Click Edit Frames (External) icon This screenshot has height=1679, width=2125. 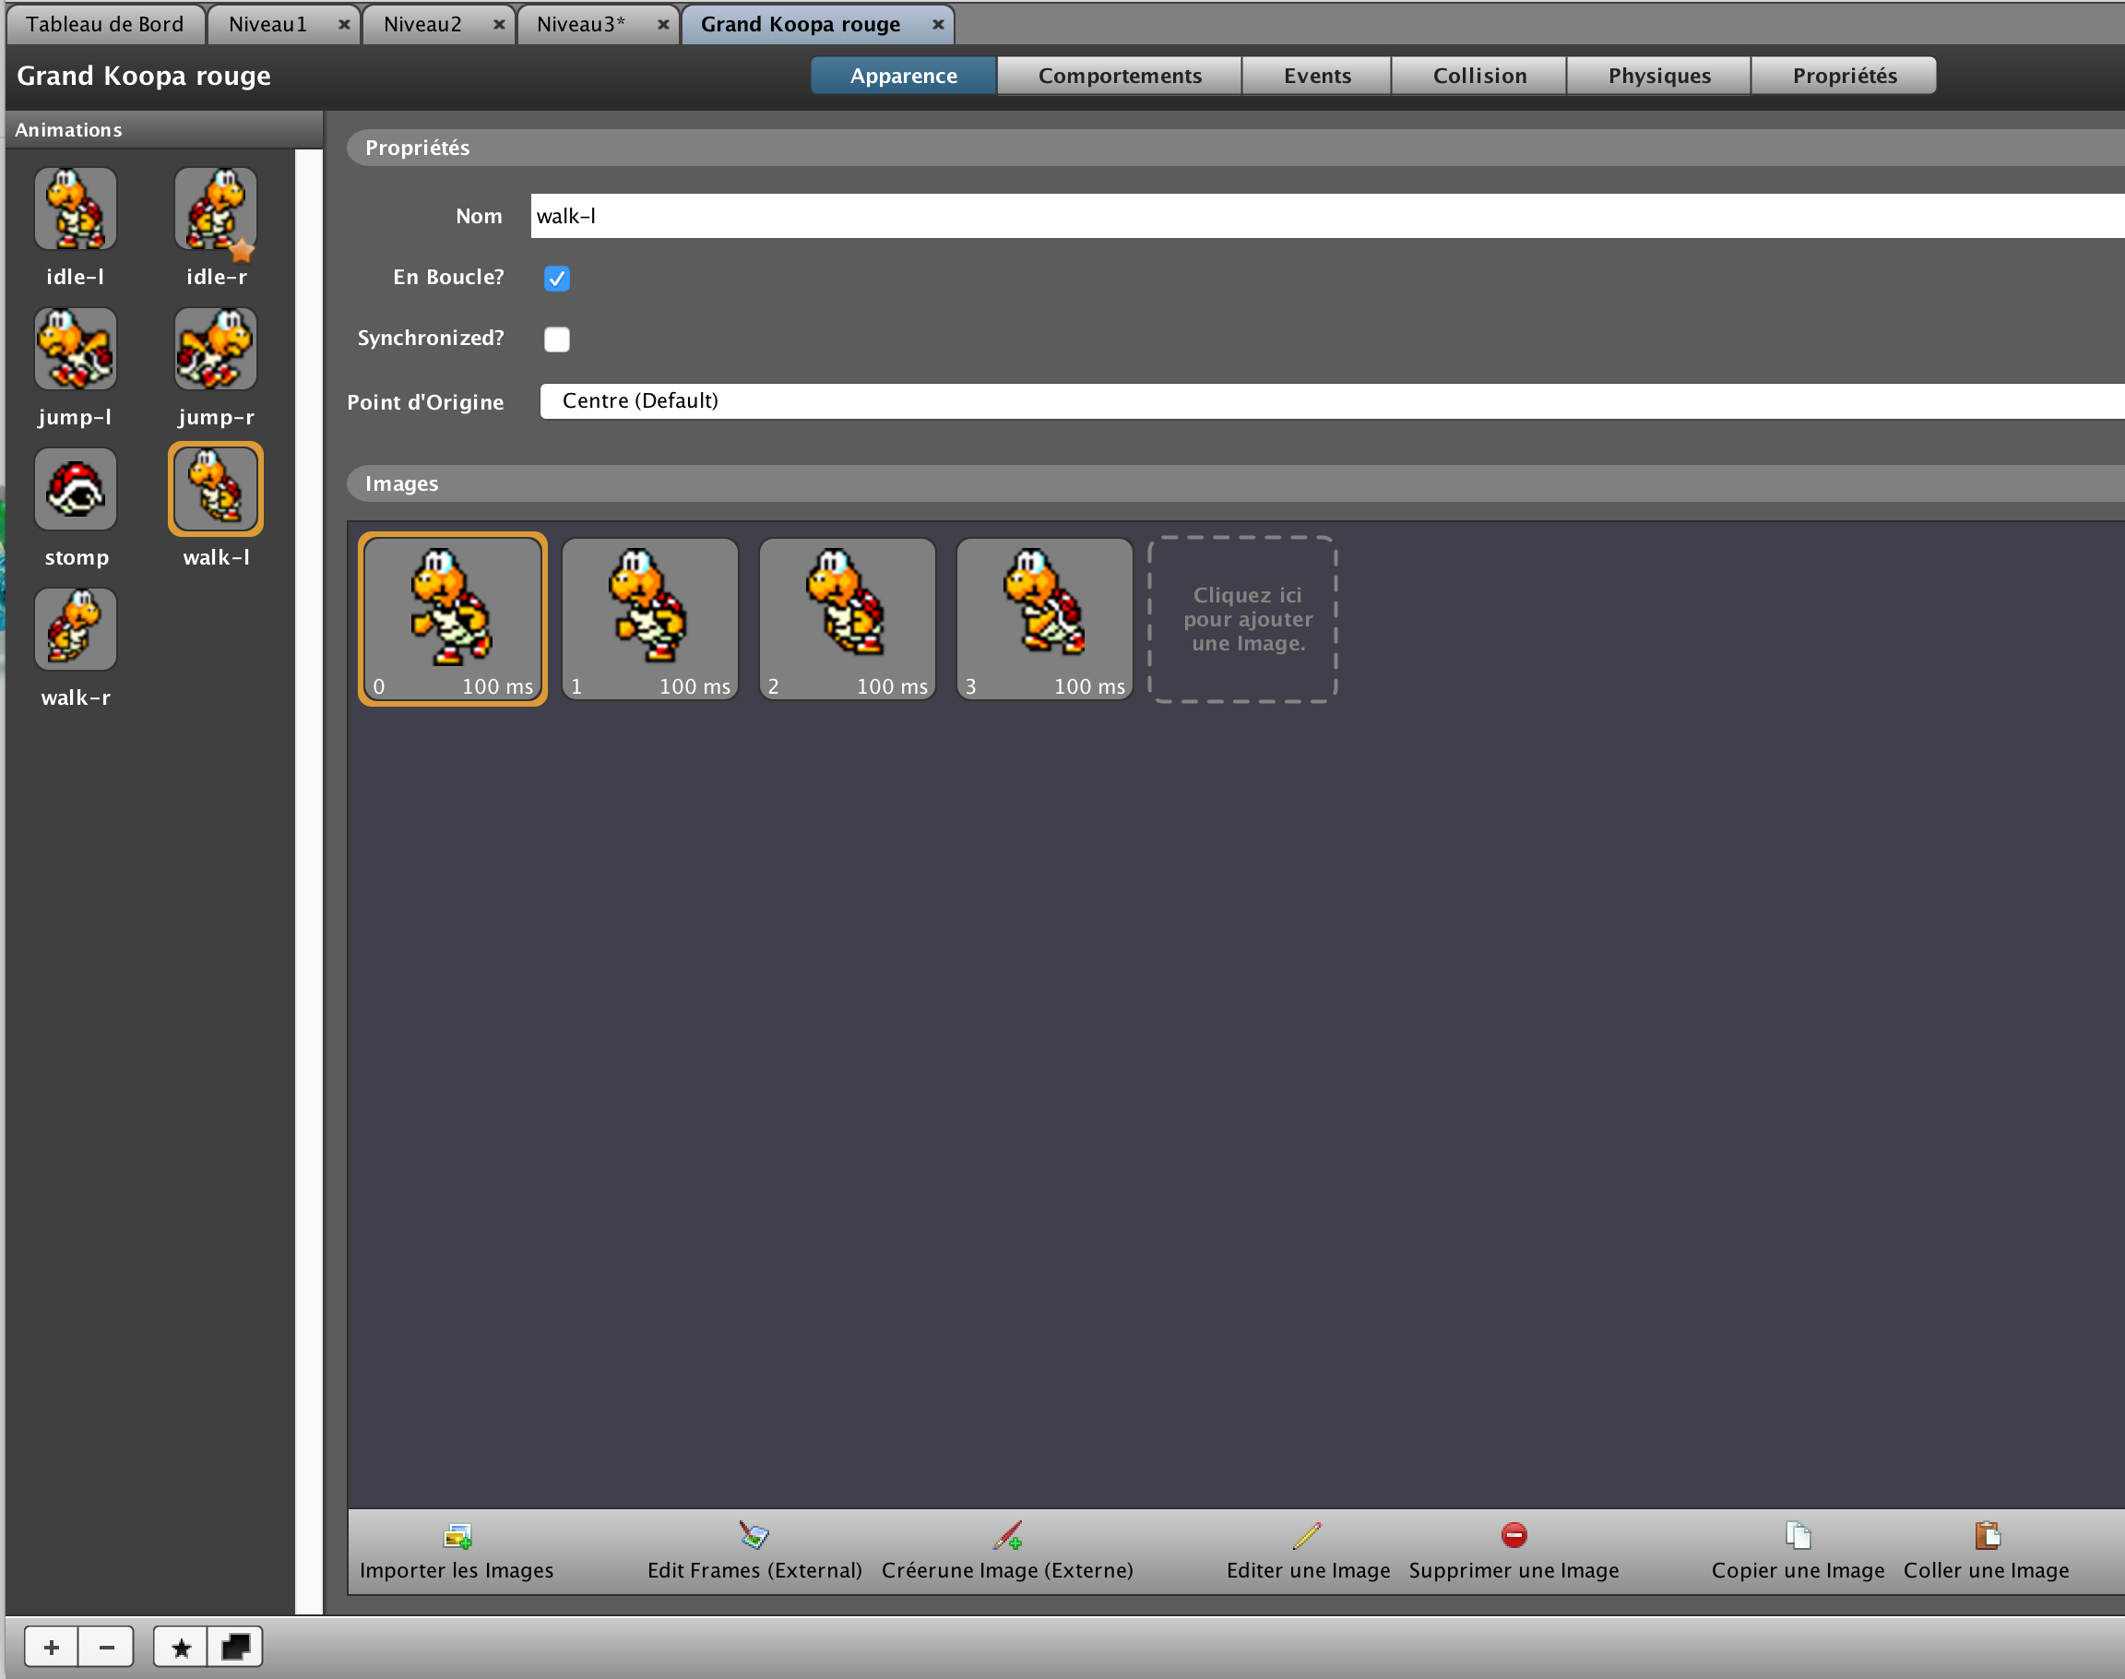point(754,1535)
